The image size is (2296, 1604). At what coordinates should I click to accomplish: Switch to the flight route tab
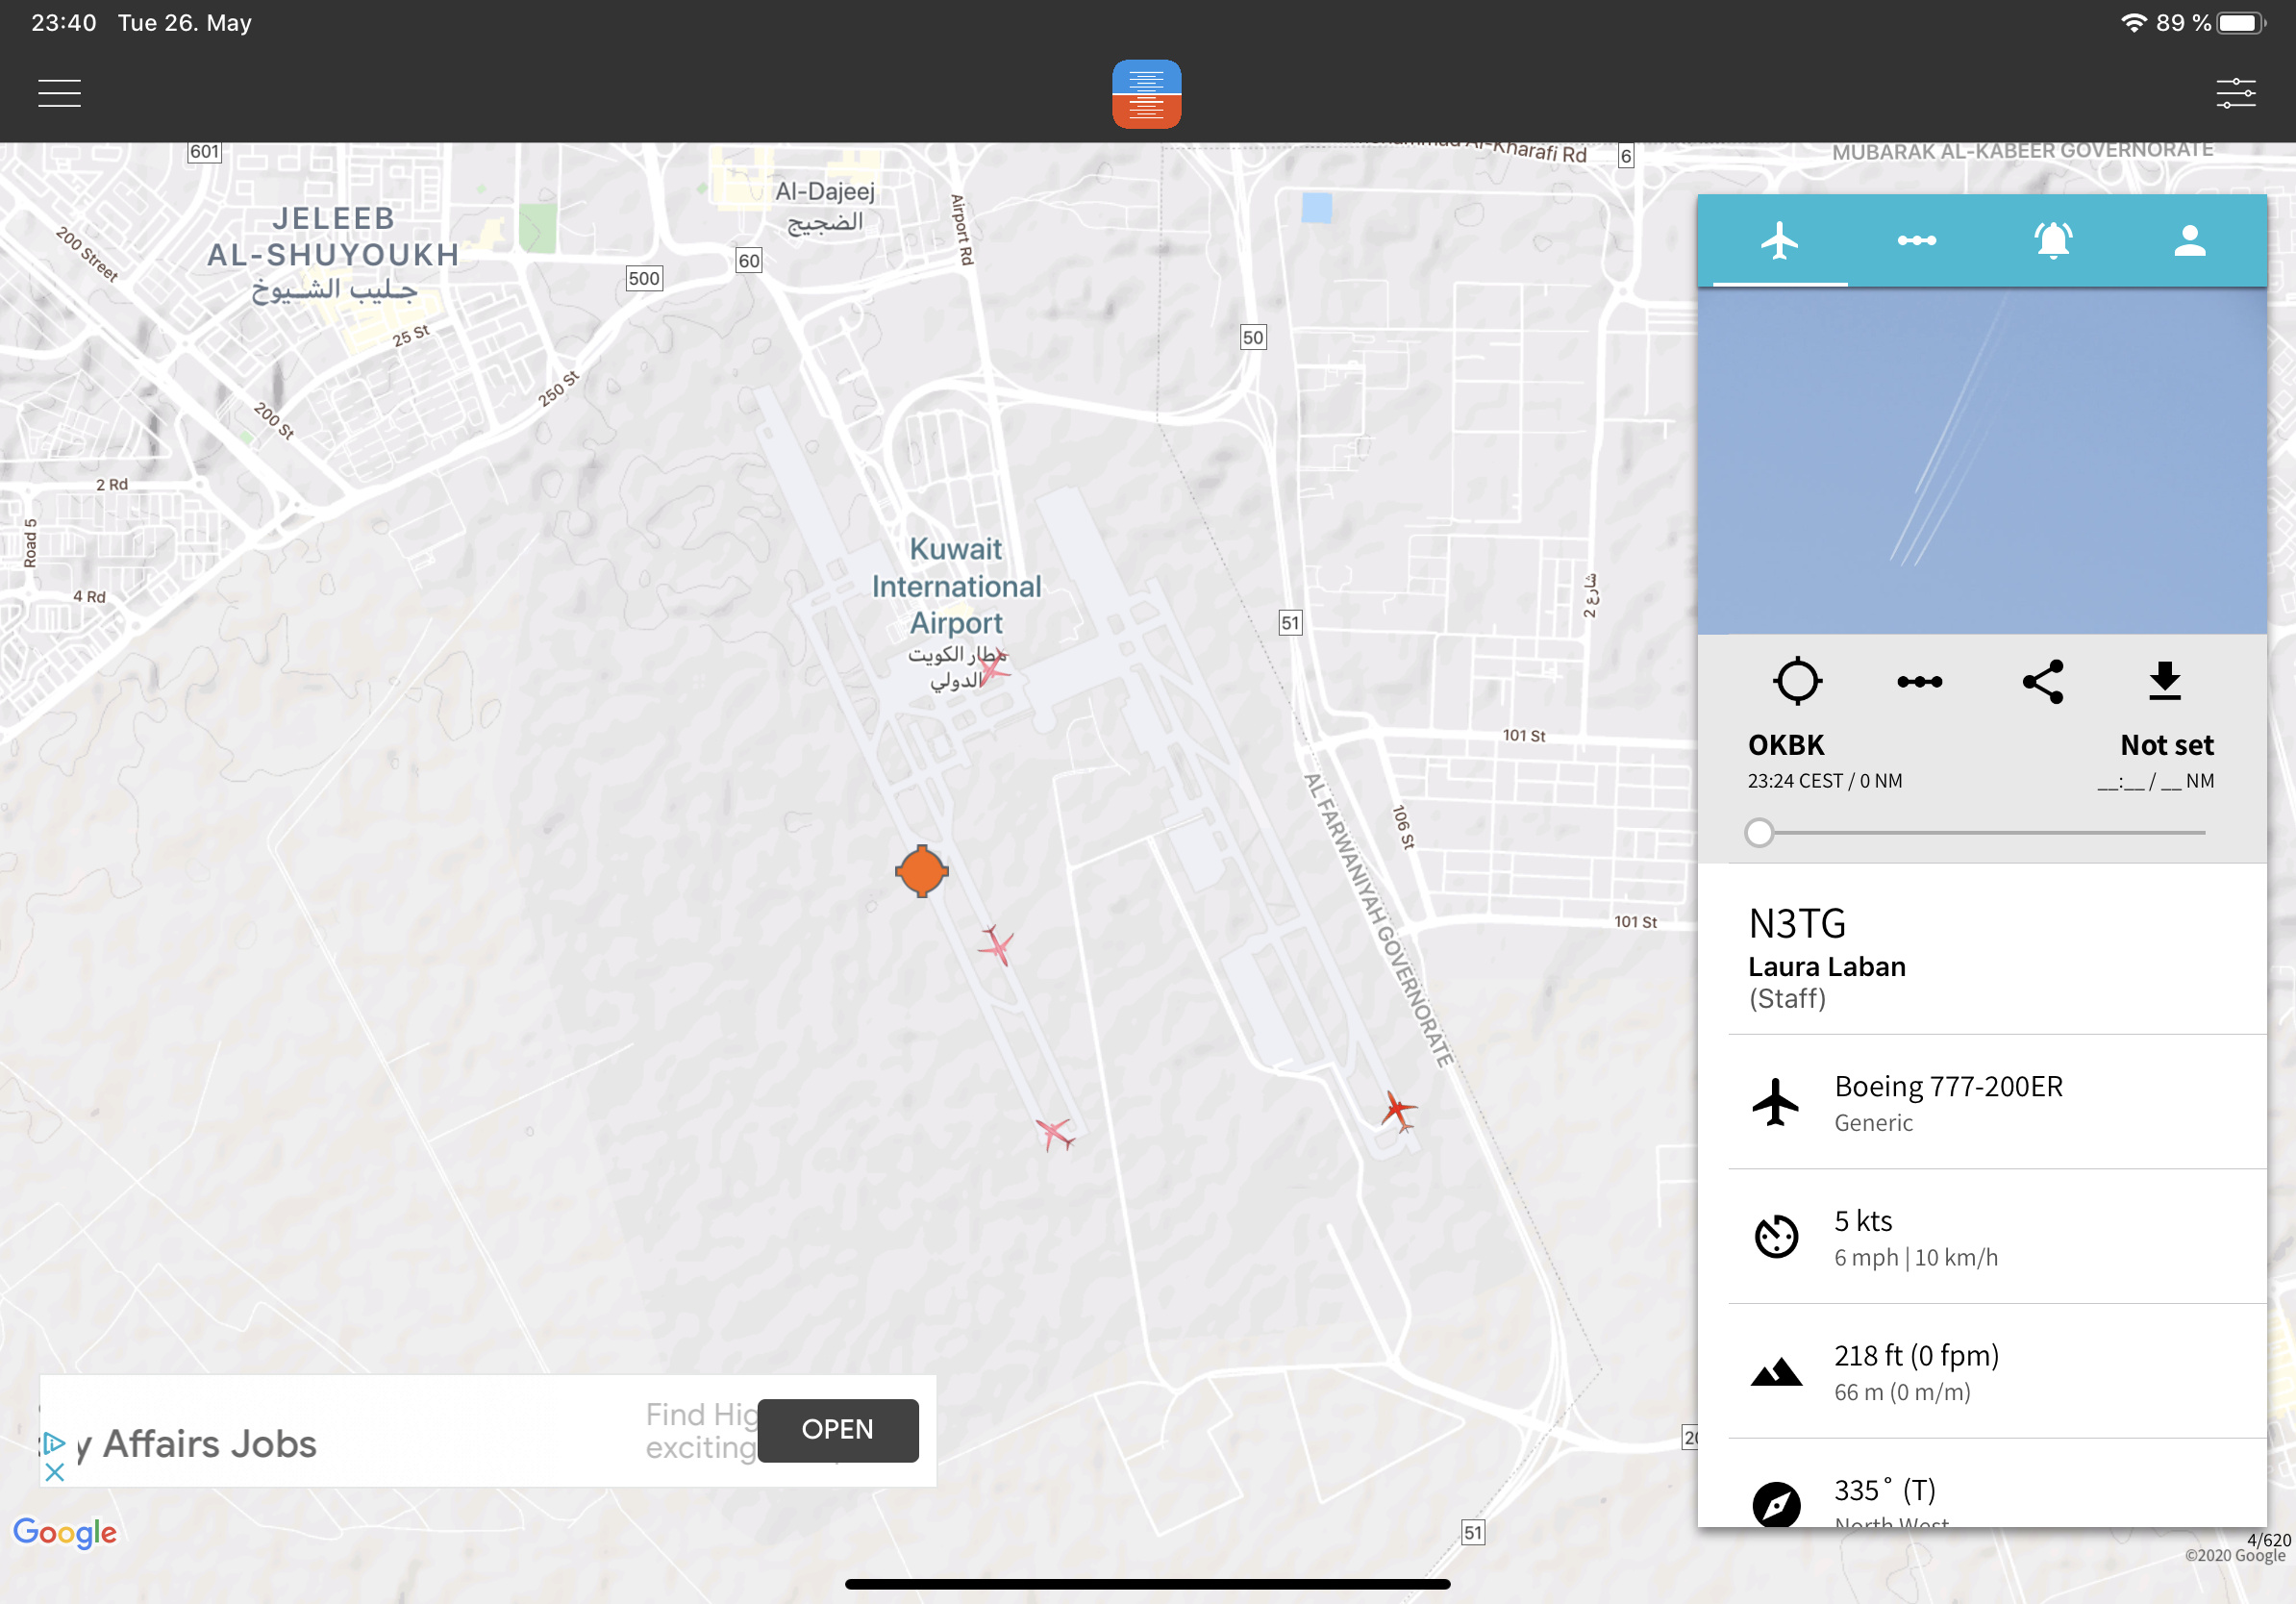click(1916, 241)
